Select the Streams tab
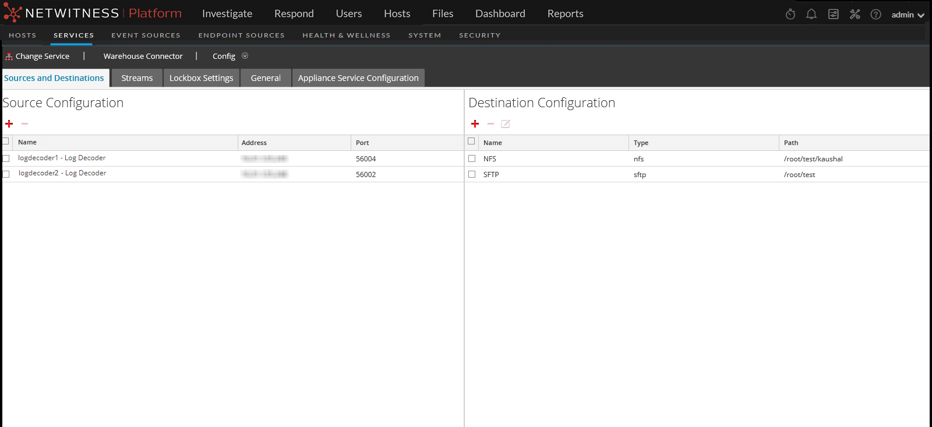Screen dimensions: 932x427 [137, 78]
